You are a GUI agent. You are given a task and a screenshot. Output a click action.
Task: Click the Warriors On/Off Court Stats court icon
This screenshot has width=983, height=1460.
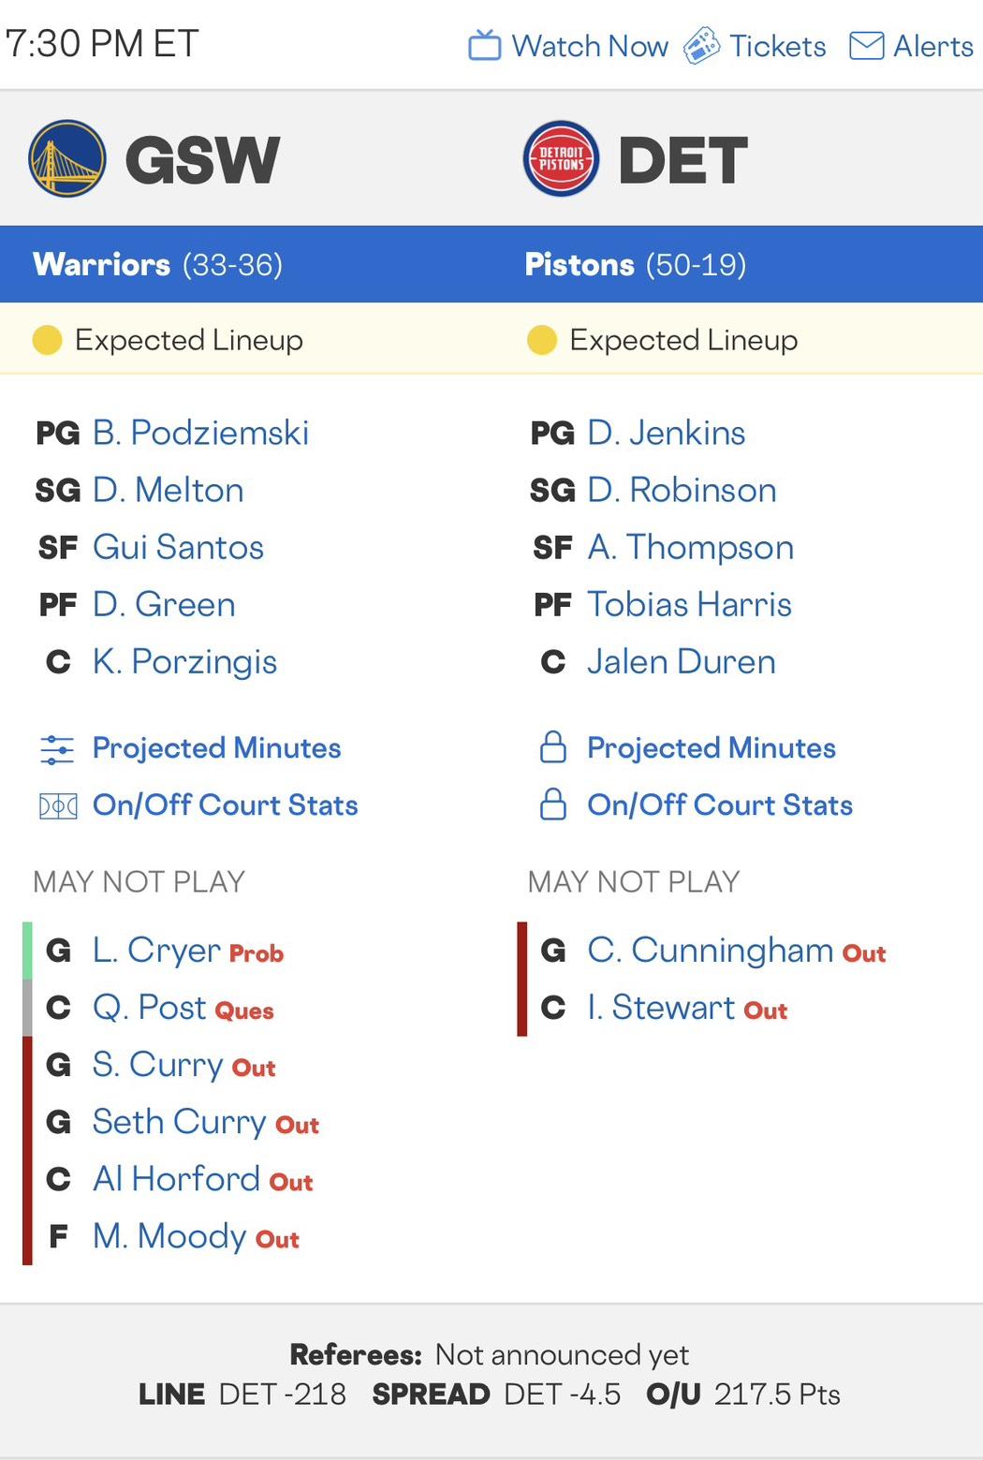tap(57, 806)
